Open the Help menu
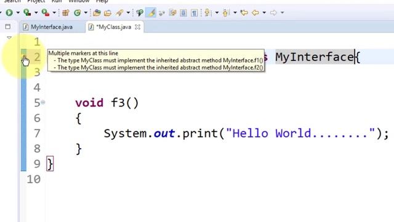Image resolution: width=394 pixels, height=222 pixels. tap(102, 1)
